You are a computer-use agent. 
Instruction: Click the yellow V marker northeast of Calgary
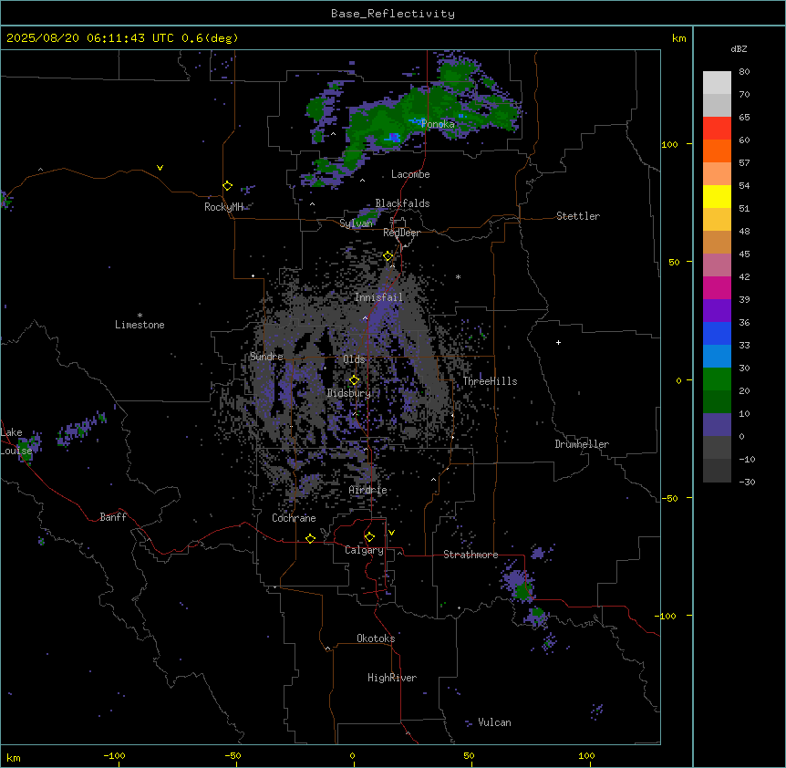(391, 533)
